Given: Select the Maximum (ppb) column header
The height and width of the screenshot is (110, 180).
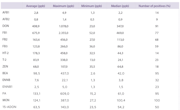Looking at the screenshot, I should (x=64, y=6).
